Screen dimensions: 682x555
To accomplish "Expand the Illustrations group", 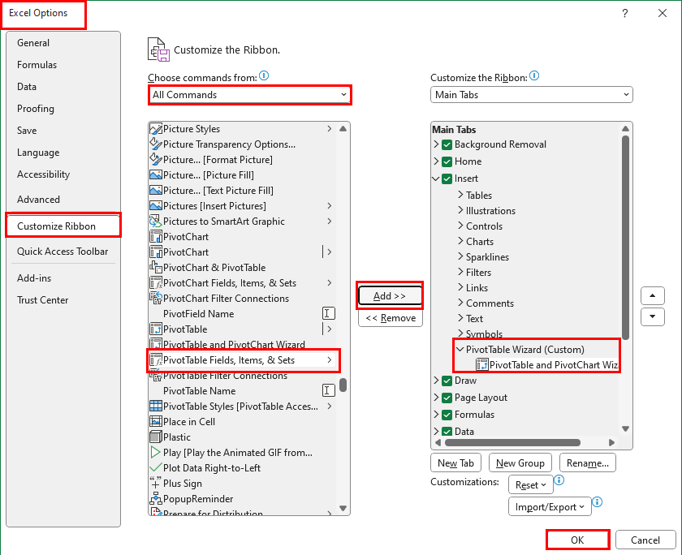I will click(460, 210).
